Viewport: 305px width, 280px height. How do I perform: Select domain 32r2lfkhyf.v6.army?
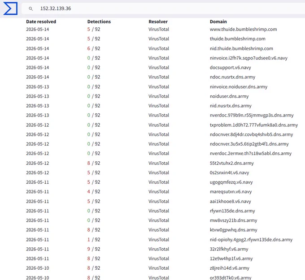[229, 250]
